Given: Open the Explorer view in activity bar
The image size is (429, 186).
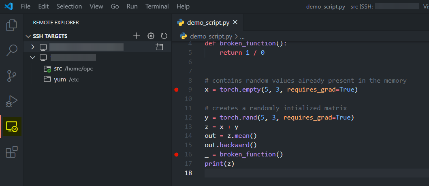Looking at the screenshot, I should pos(11,26).
